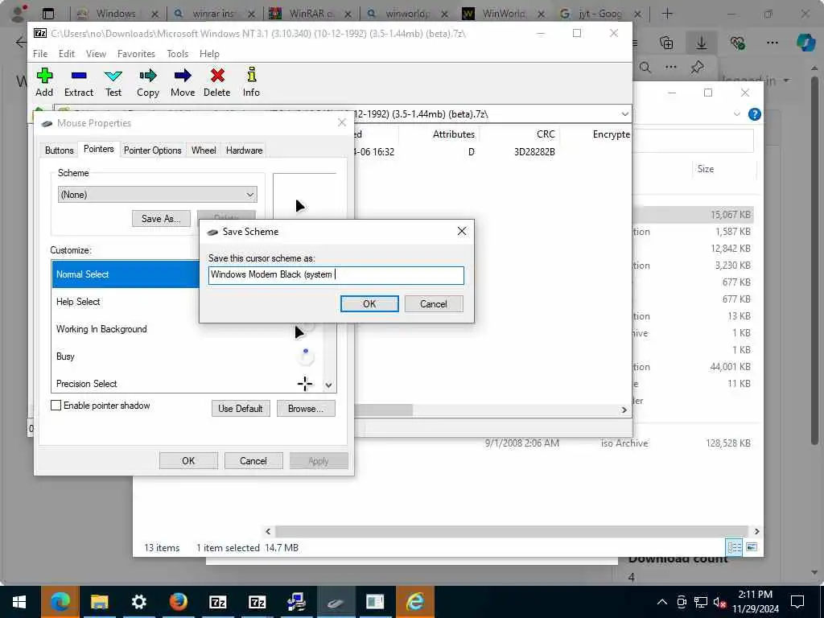Open Edge downloads icon in browser toolbar

[x=701, y=43]
